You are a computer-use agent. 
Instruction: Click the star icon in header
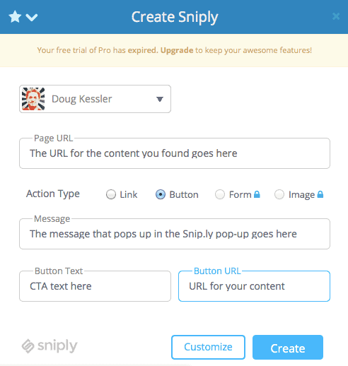[15, 17]
